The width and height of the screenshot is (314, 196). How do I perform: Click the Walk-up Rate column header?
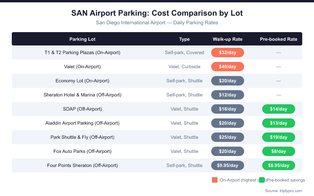tap(228, 39)
